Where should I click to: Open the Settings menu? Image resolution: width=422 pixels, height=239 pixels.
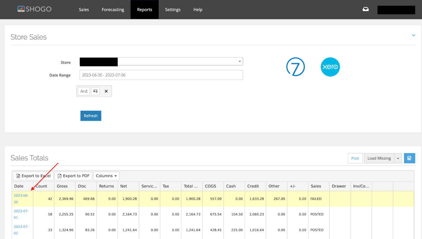(173, 10)
